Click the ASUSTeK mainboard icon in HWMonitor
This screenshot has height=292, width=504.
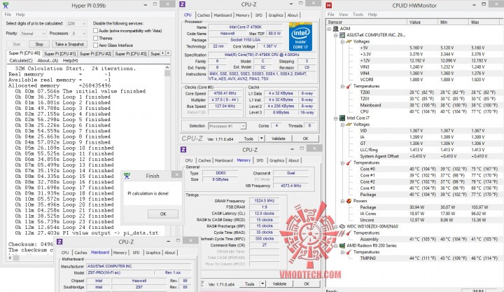(x=342, y=35)
